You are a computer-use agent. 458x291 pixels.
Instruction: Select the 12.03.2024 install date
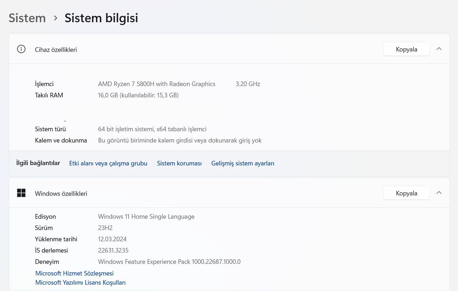112,239
